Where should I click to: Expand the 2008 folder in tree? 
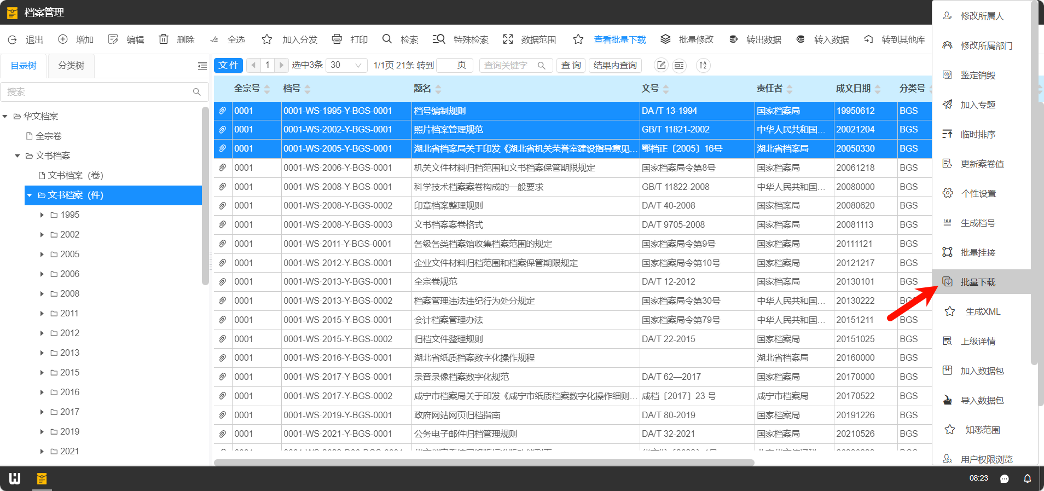coord(42,294)
